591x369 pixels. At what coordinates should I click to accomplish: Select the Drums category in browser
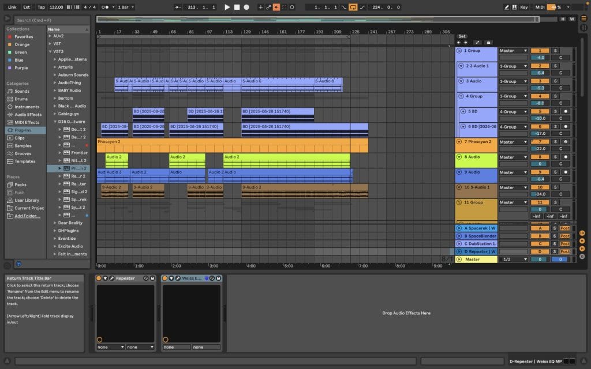point(21,99)
